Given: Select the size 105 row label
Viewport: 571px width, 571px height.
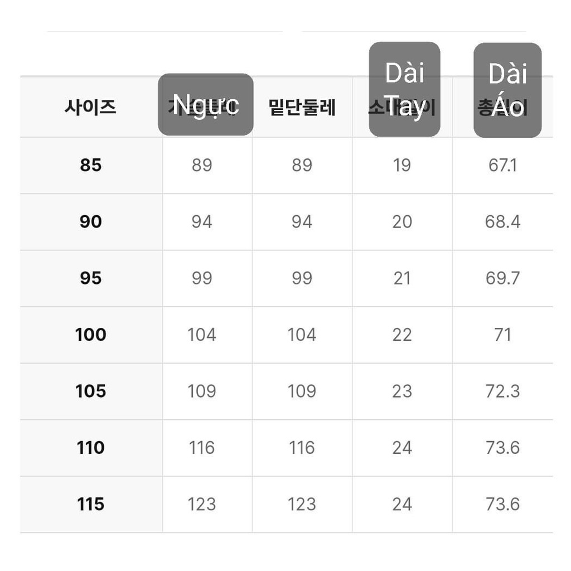Looking at the screenshot, I should [x=91, y=391].
